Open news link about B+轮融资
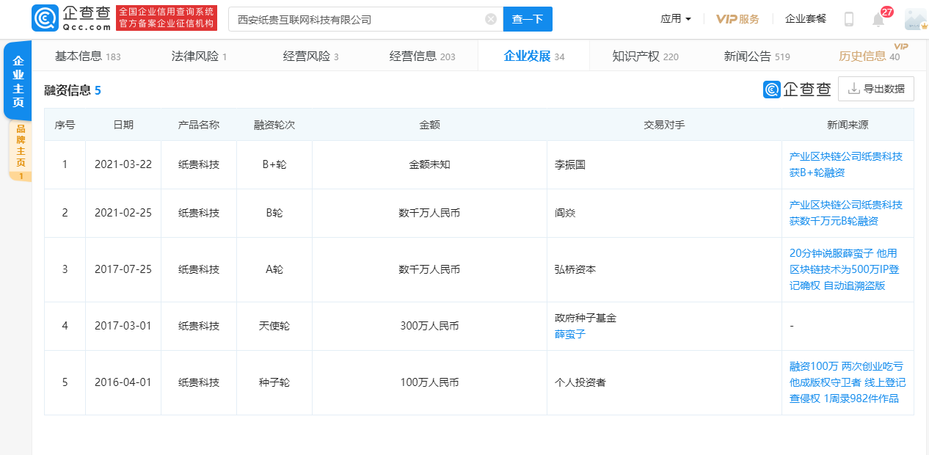Screen dimensions: 929x455 pyautogui.click(x=846, y=164)
